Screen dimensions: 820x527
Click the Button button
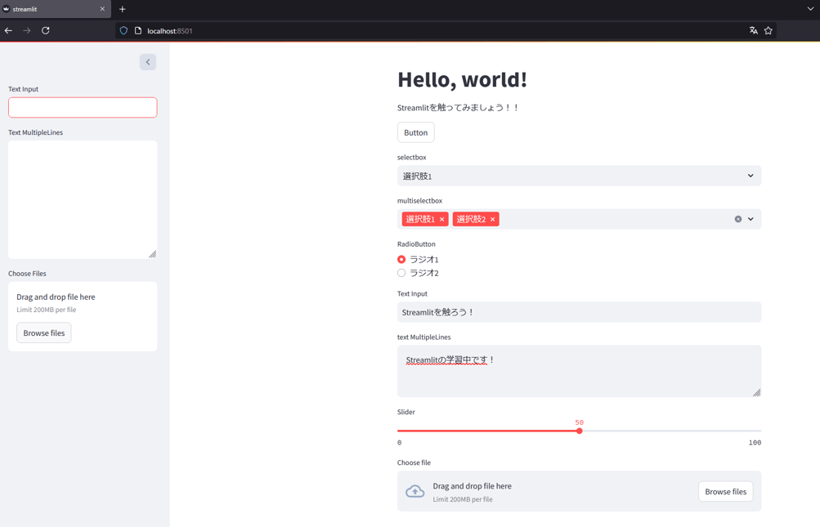click(416, 133)
